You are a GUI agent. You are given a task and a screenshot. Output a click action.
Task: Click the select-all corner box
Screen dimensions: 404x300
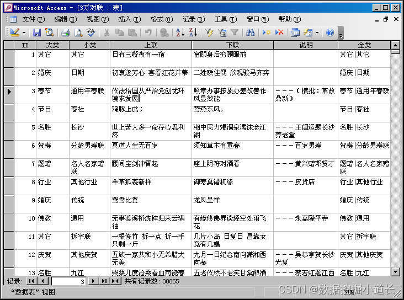pyautogui.click(x=9, y=45)
